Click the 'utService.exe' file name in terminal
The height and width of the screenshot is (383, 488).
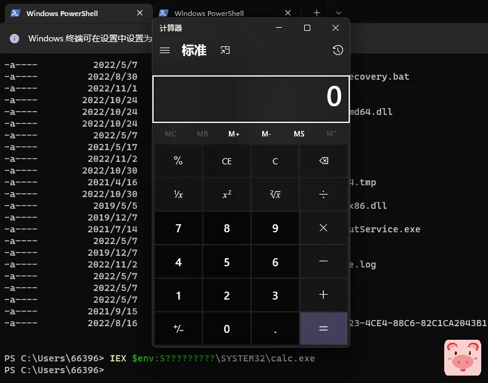pos(385,229)
